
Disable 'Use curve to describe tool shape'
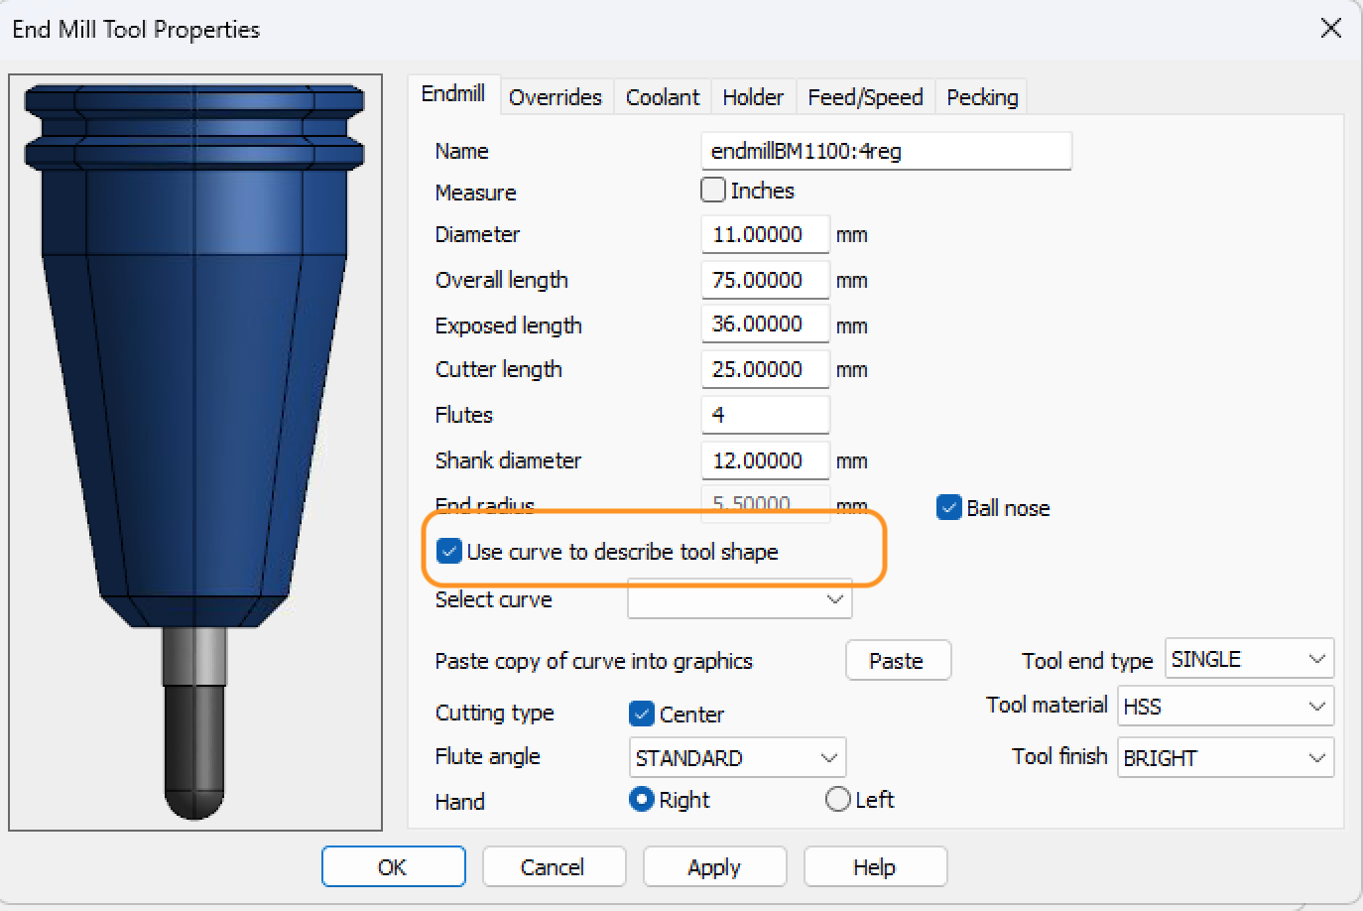(448, 551)
